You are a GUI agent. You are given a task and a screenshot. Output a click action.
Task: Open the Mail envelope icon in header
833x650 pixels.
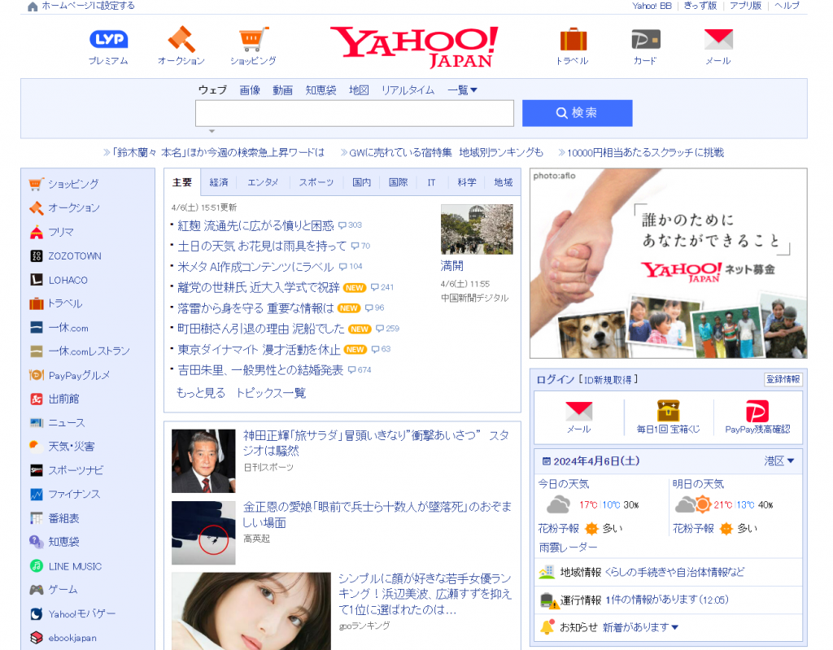click(718, 40)
